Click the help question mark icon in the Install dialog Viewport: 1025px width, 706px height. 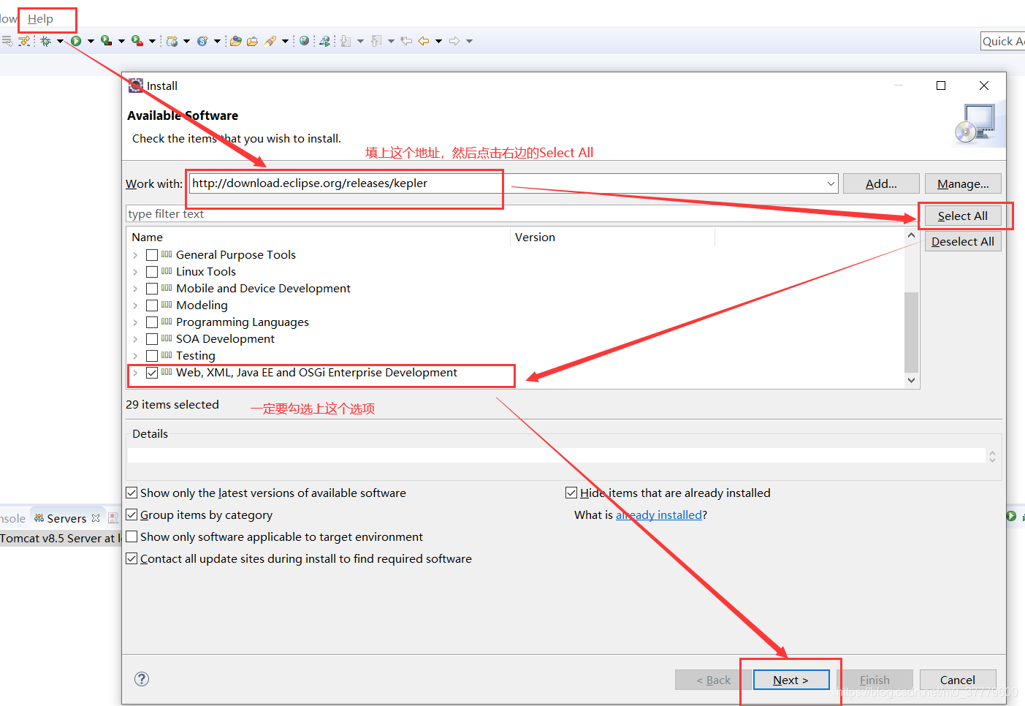tap(142, 679)
